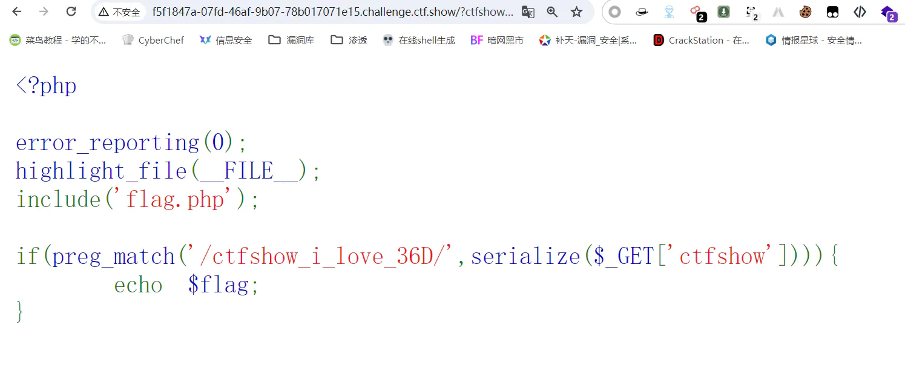Screen dimensions: 905x365
Task: Expand the 漏洞库 bookmark folder
Action: [x=291, y=40]
